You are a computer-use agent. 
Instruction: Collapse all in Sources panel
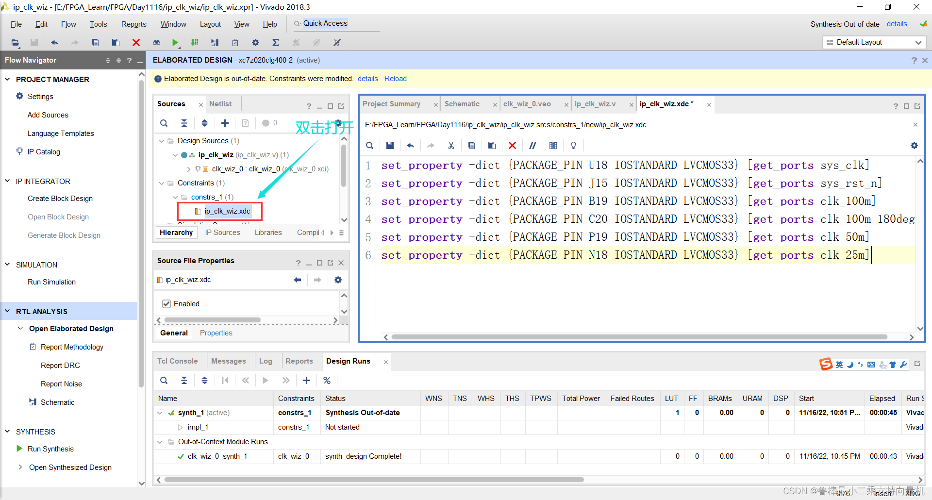[x=184, y=123]
